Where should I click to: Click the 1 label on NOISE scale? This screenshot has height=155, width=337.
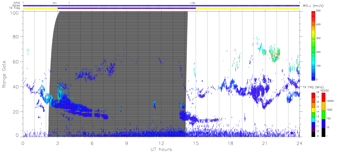[327, 136]
